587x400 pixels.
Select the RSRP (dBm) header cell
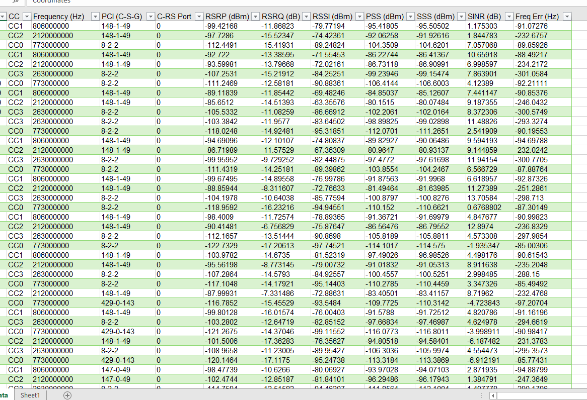232,17
